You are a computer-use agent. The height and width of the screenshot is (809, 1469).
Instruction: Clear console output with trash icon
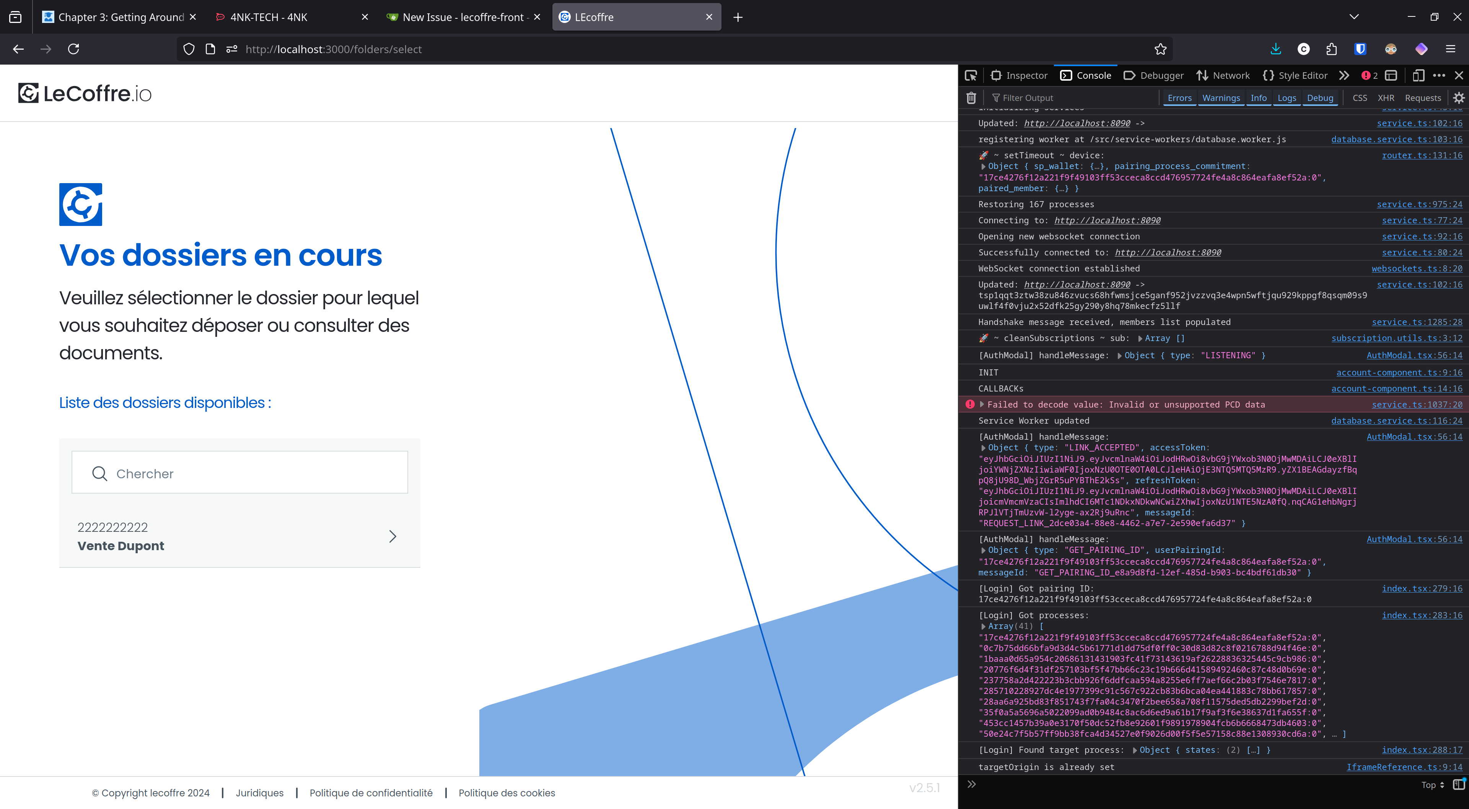coord(971,98)
